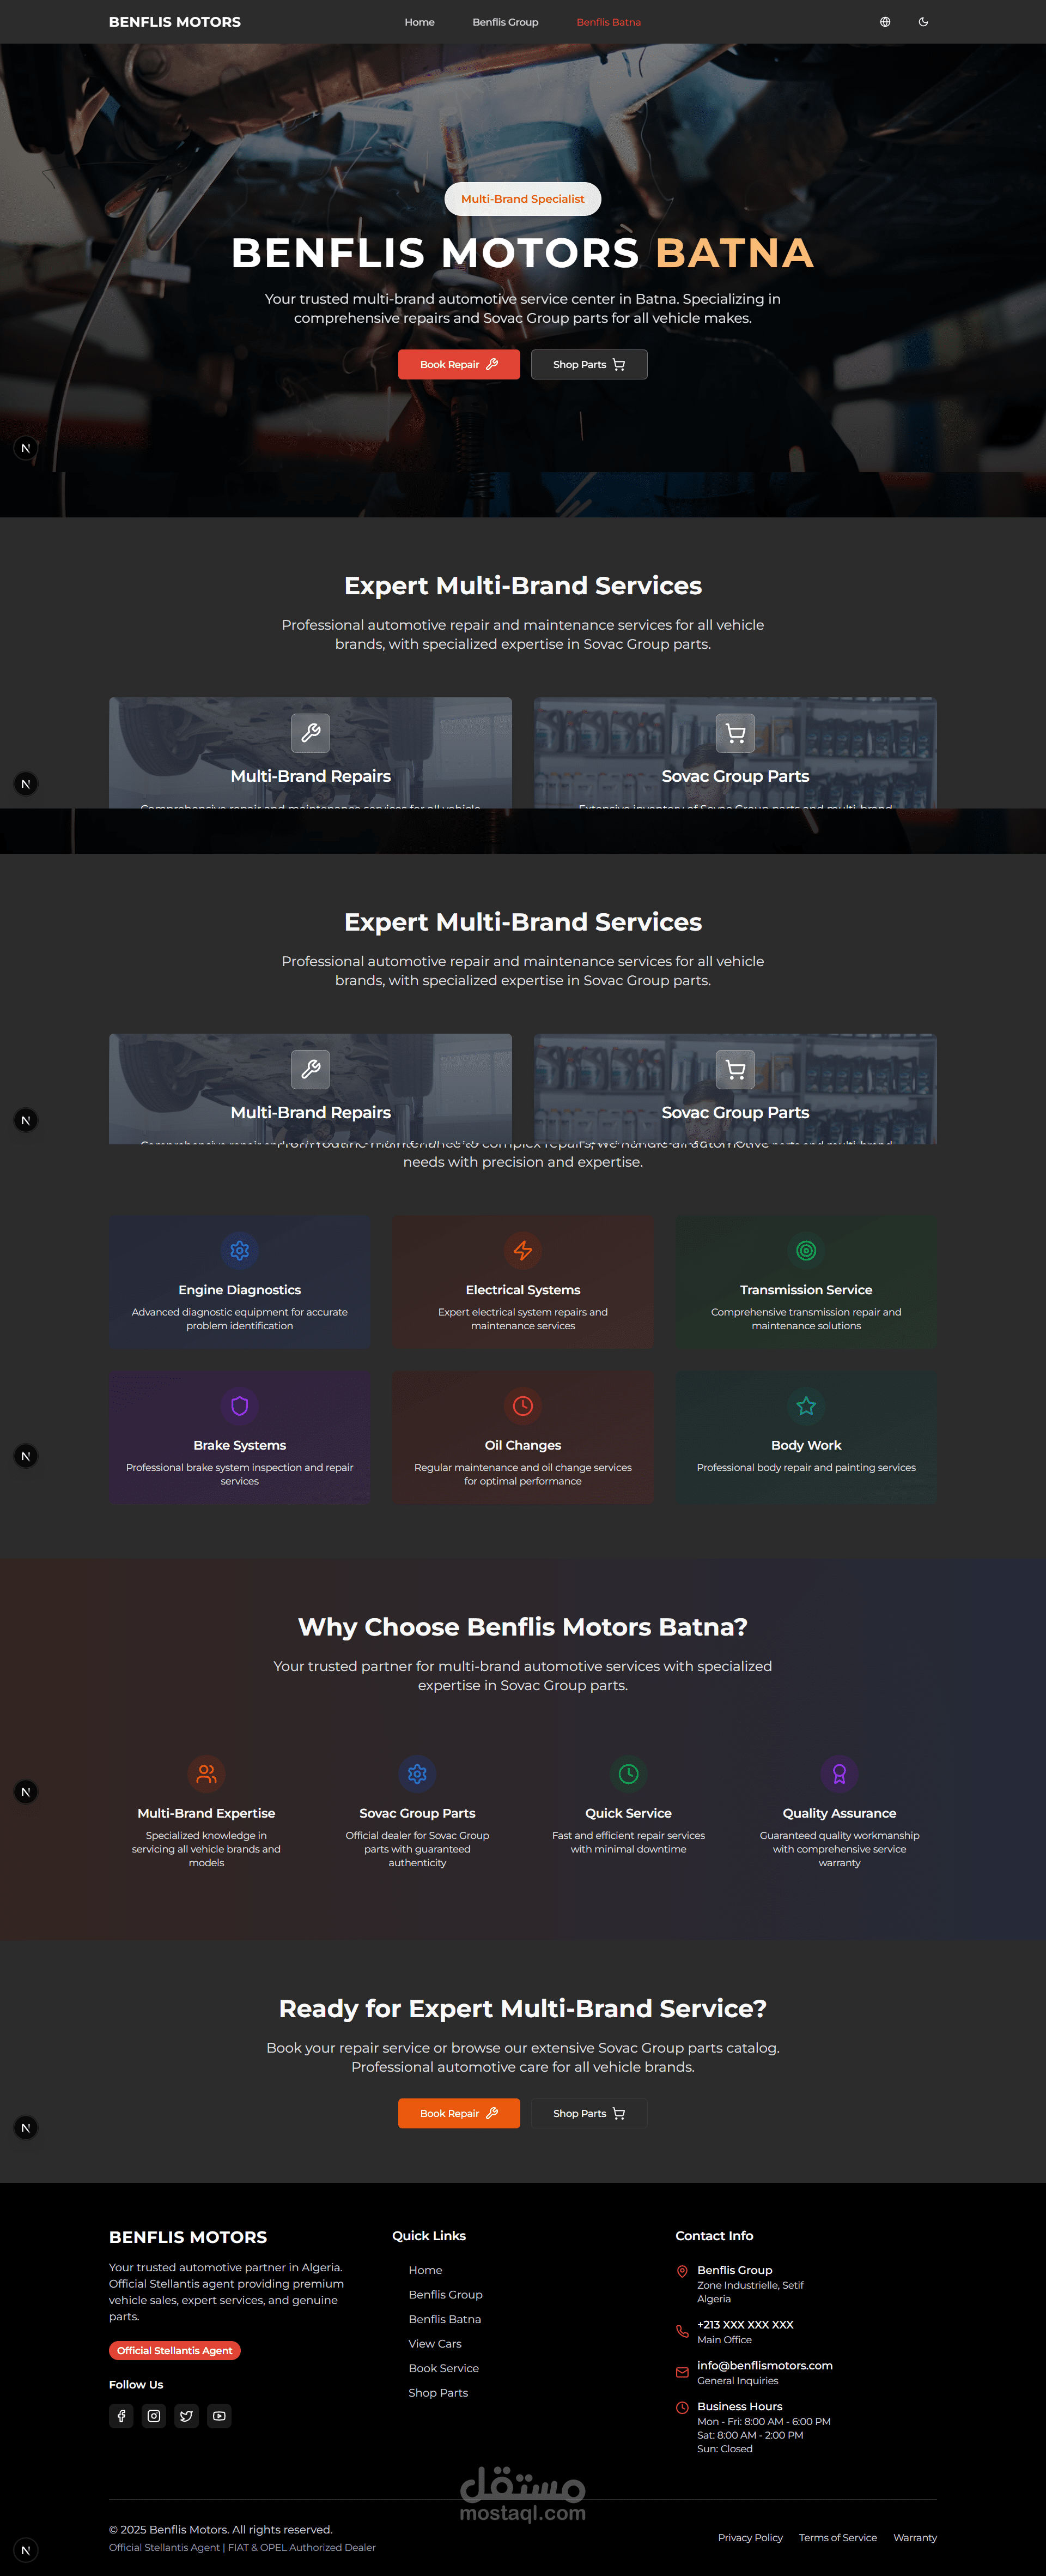
Task: Click the Multi-Brand Expertise feature title
Action: [x=206, y=1813]
